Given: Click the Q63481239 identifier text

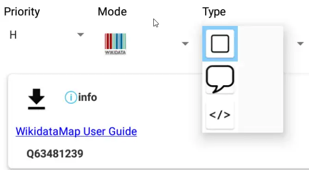Looking at the screenshot, I should [x=55, y=154].
